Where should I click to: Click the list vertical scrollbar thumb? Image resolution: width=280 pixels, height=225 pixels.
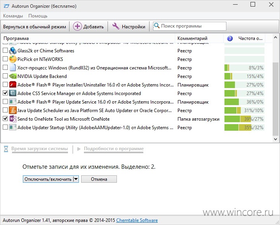coord(276,99)
